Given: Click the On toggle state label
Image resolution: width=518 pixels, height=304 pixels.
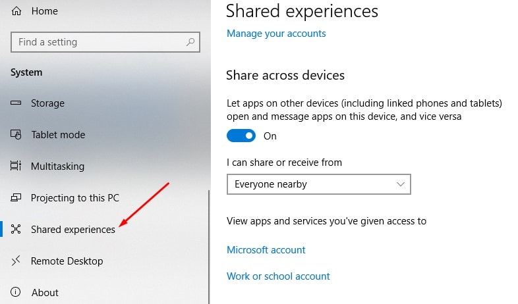Looking at the screenshot, I should click(270, 136).
